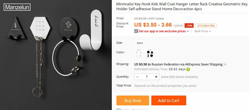Click the AliExpress Saver Shipping text

pos(204,64)
